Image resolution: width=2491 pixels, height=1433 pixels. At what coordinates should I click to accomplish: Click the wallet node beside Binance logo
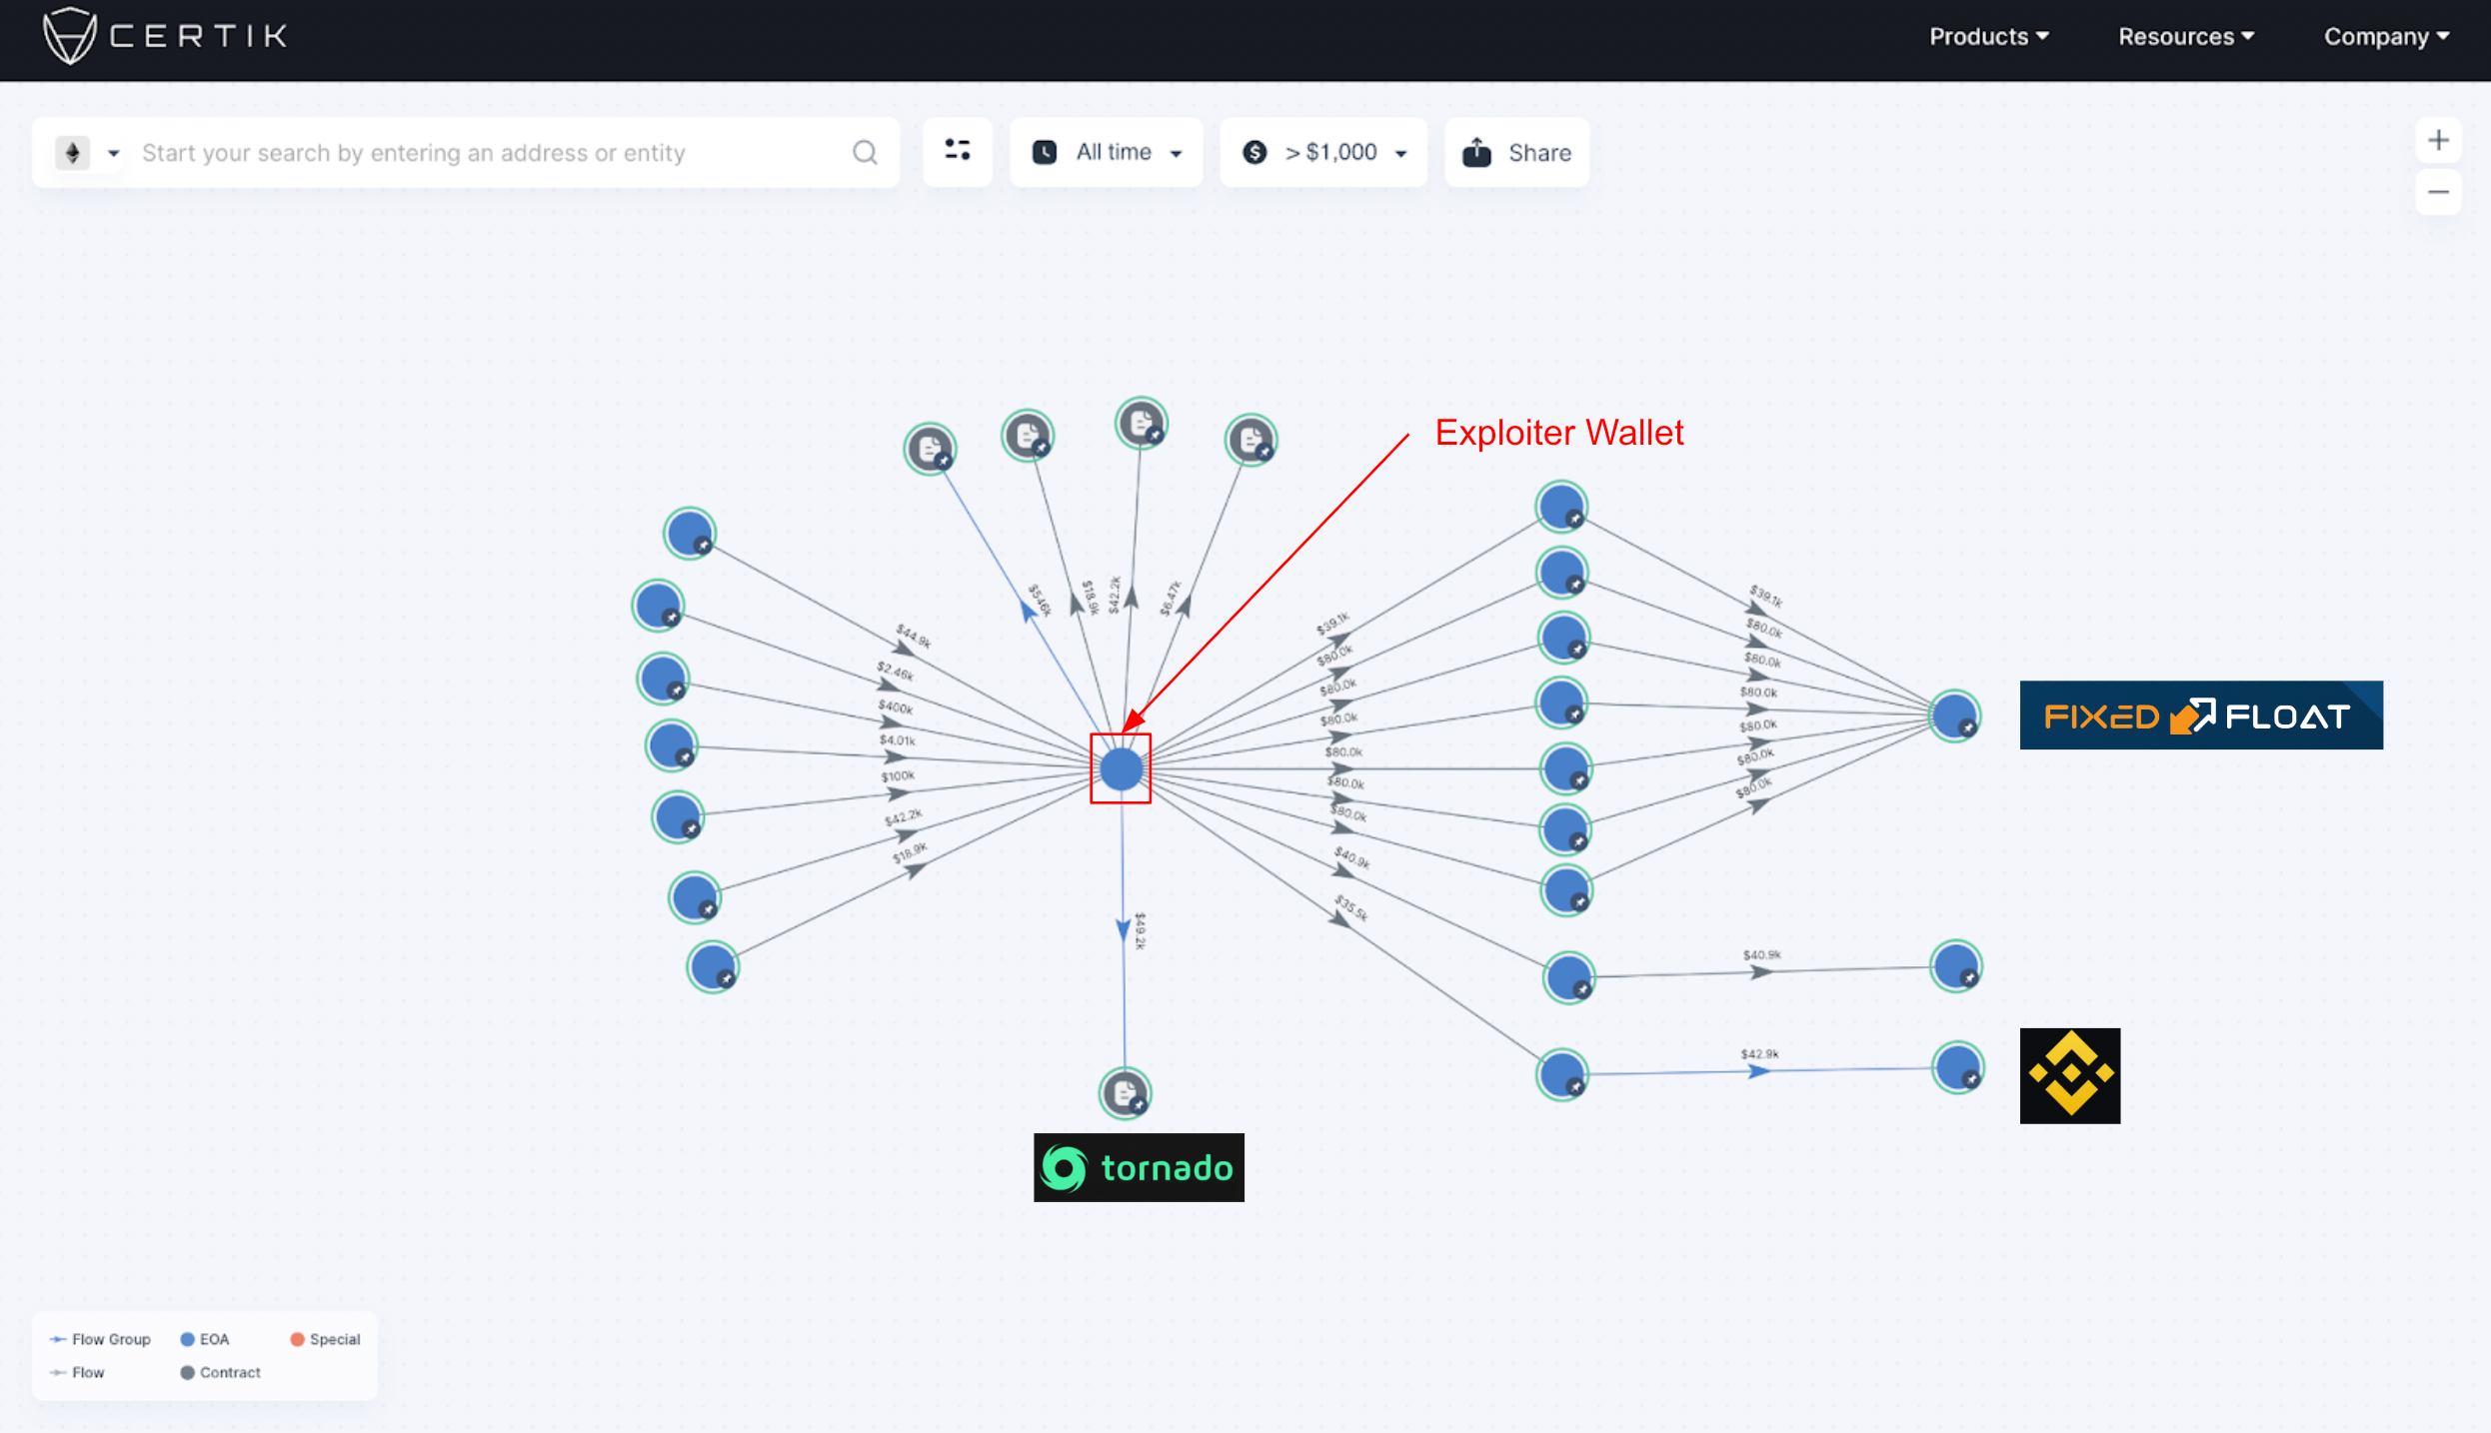(x=1956, y=1068)
